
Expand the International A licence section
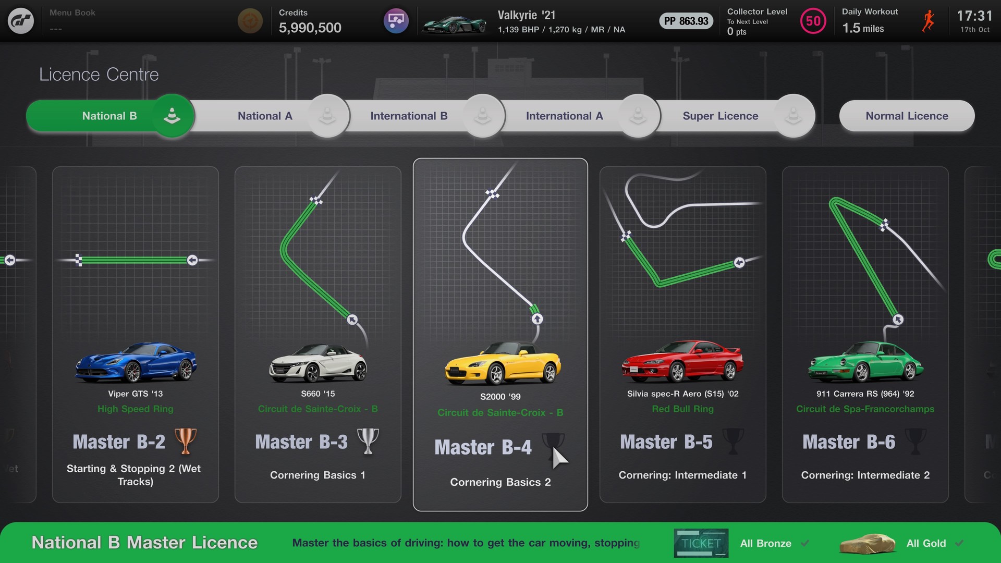tap(565, 115)
